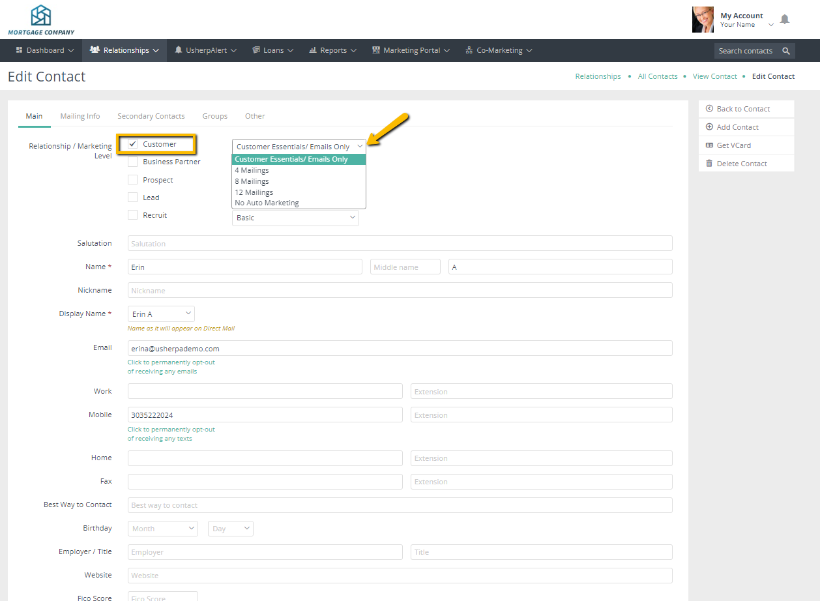Switch to the Mailing Info tab
This screenshot has width=820, height=601.
tap(80, 116)
